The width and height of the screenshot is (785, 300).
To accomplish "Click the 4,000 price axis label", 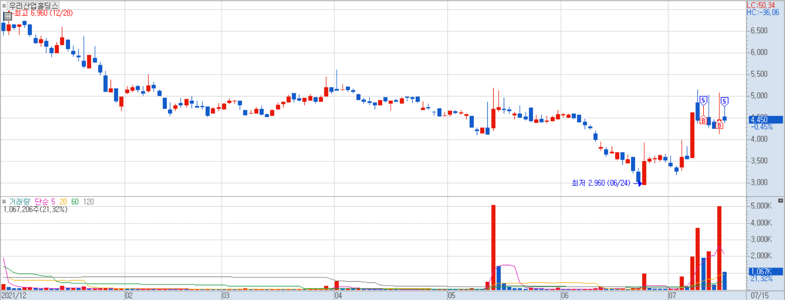I will pyautogui.click(x=759, y=139).
